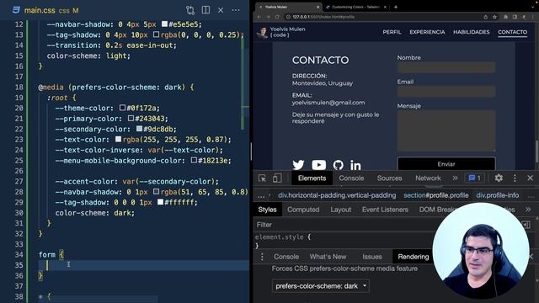Open a new browser tab with plus
Screen dimensions: 539x303
pos(396,7)
